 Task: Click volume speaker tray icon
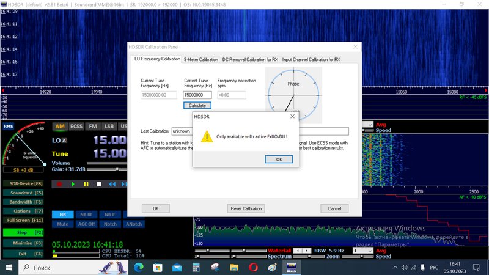click(405, 268)
